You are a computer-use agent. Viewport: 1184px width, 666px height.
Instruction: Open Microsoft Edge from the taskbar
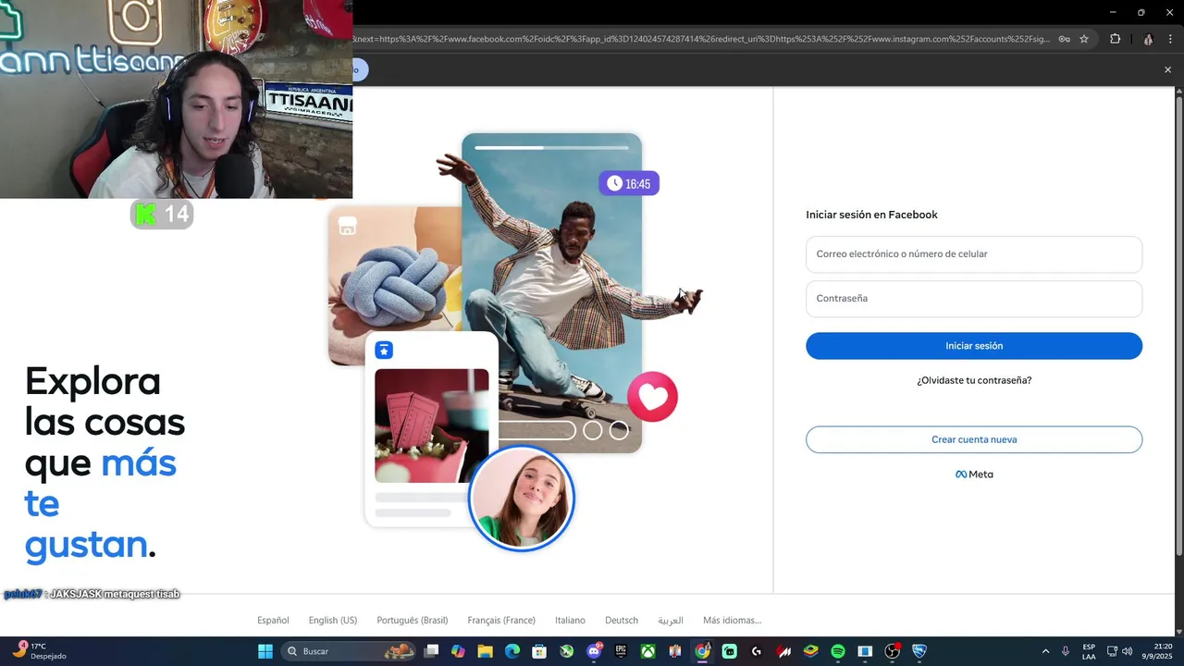click(x=512, y=651)
